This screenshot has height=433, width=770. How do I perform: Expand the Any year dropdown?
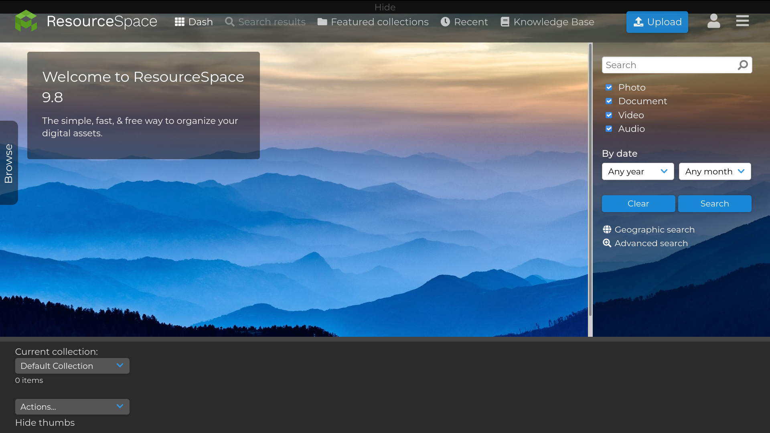[638, 171]
